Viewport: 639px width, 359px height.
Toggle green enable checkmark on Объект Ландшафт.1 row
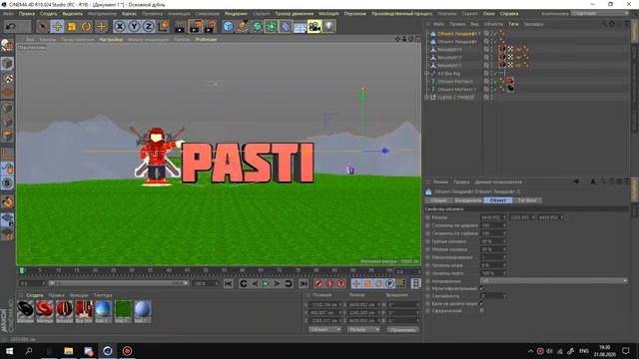click(x=496, y=33)
